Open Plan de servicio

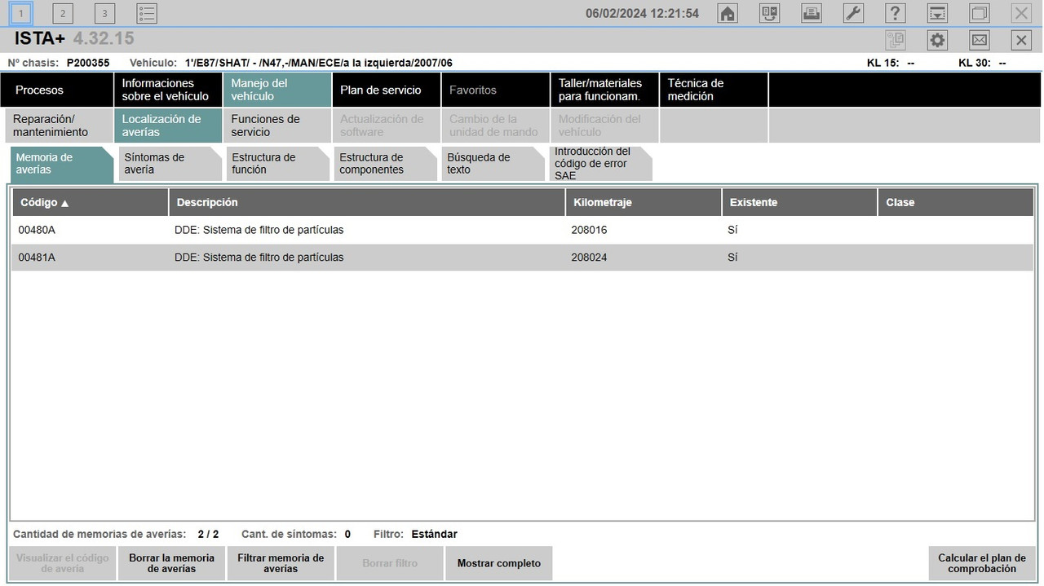point(387,90)
